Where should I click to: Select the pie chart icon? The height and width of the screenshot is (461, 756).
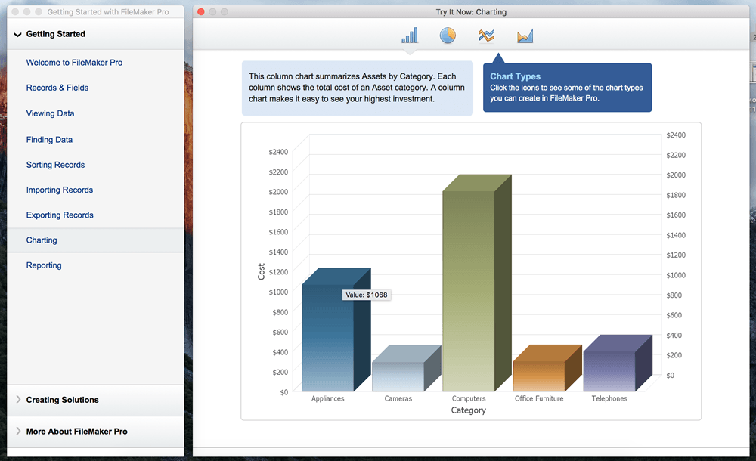click(448, 36)
